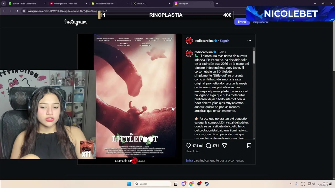The width and height of the screenshot is (335, 188).
Task: Open Task View on the taskbar
Action: pyautogui.click(x=175, y=184)
